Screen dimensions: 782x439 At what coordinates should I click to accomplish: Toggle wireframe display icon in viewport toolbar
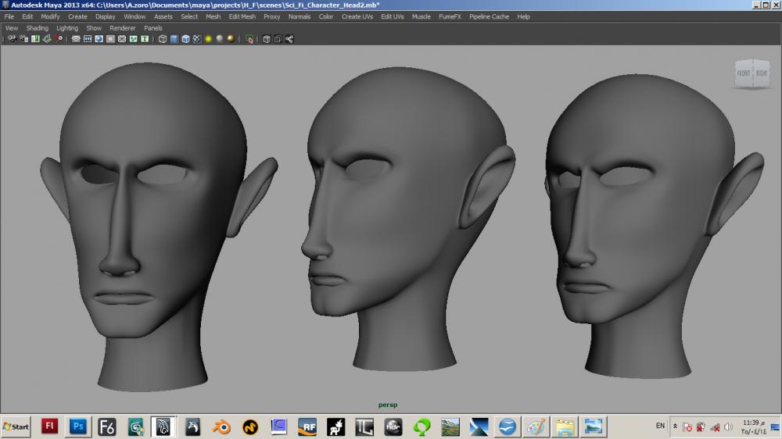pos(162,38)
